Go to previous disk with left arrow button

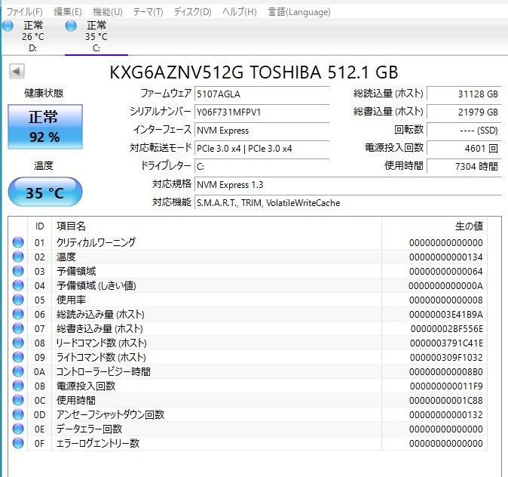pos(17,72)
